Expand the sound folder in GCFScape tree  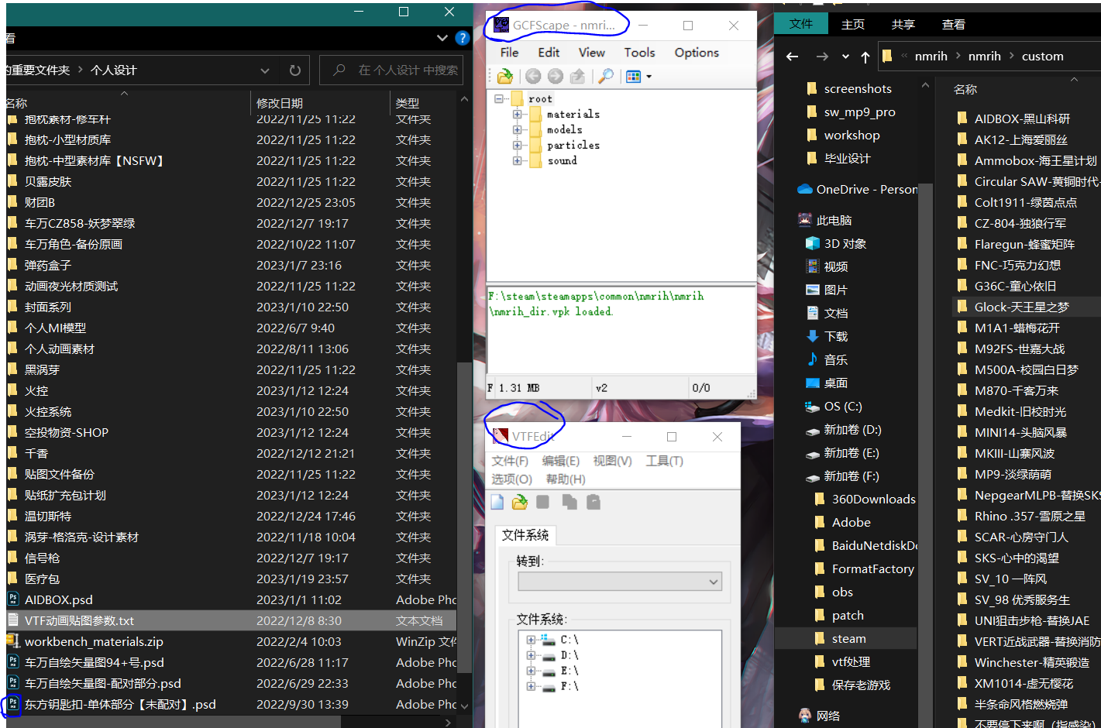click(x=517, y=160)
